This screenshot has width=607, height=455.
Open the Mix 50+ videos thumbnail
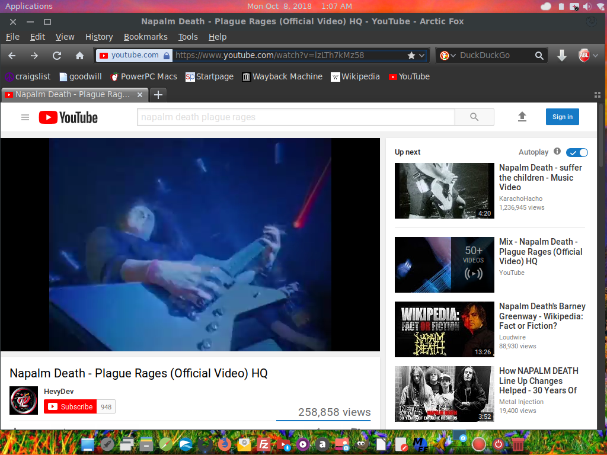pos(445,265)
